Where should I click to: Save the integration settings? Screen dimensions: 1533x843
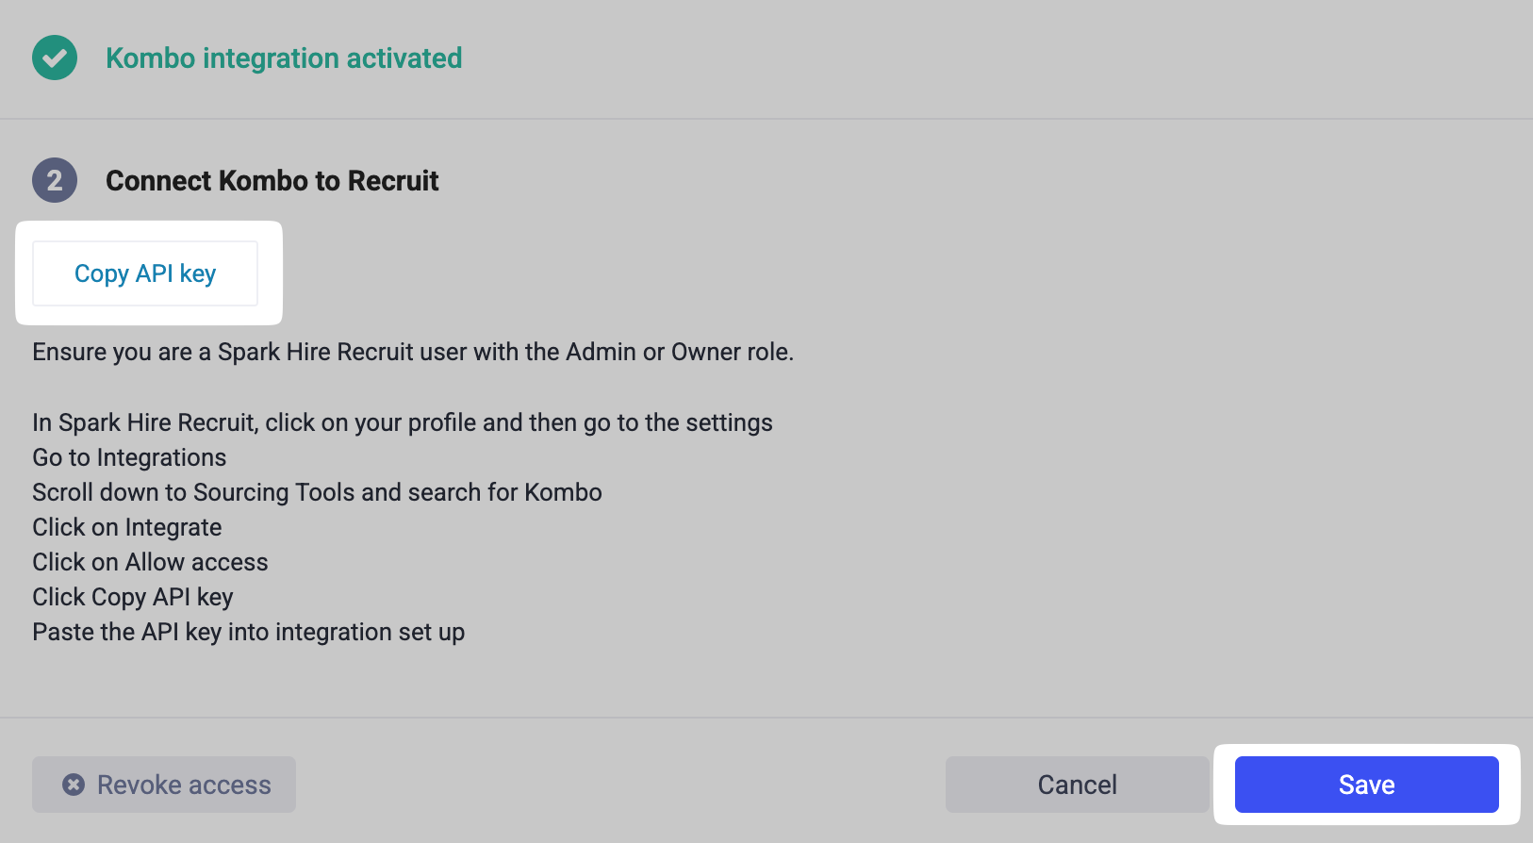click(1366, 785)
